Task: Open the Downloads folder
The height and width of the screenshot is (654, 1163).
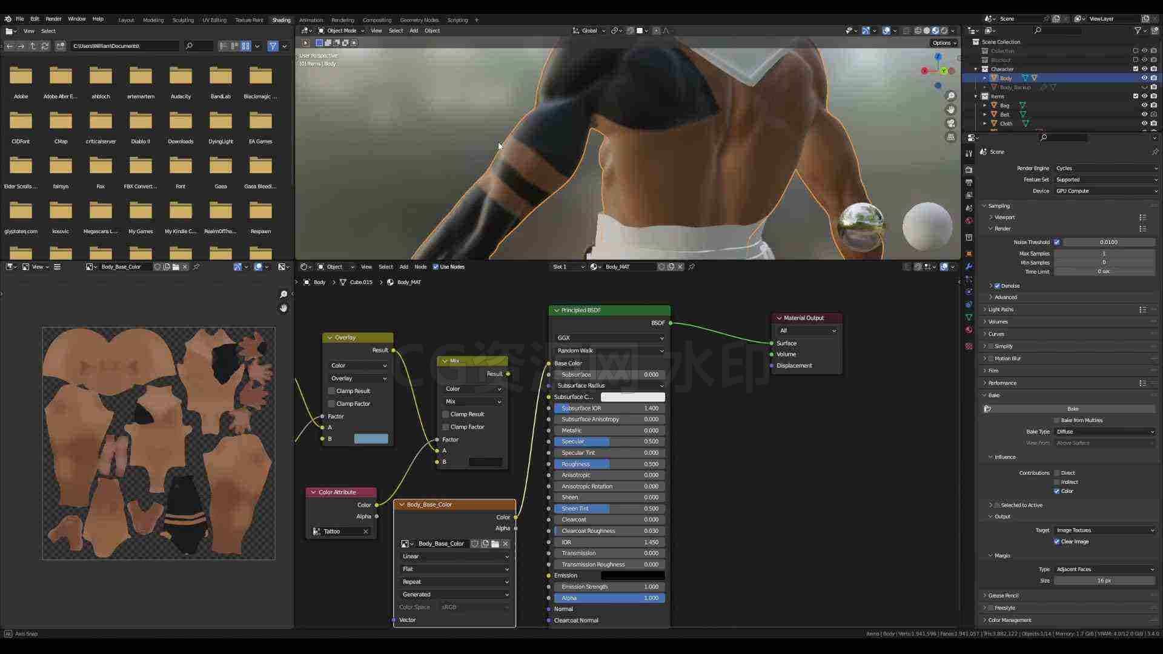Action: pos(181,125)
